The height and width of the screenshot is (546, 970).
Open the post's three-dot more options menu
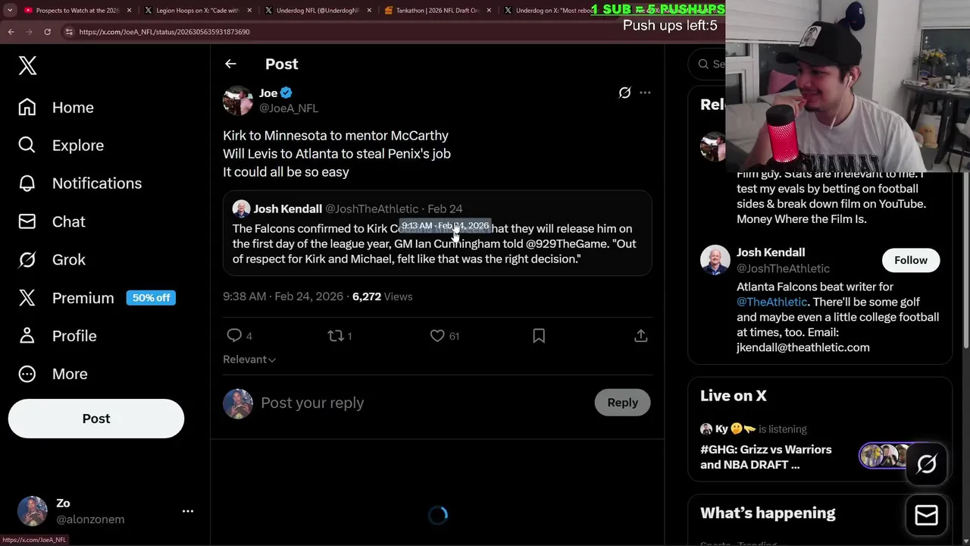(x=645, y=93)
